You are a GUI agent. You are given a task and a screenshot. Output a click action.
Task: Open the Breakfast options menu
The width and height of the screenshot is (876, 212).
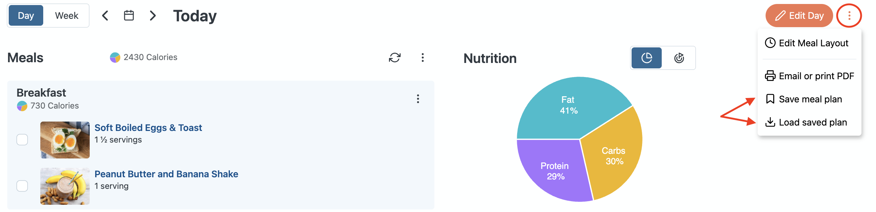click(418, 99)
